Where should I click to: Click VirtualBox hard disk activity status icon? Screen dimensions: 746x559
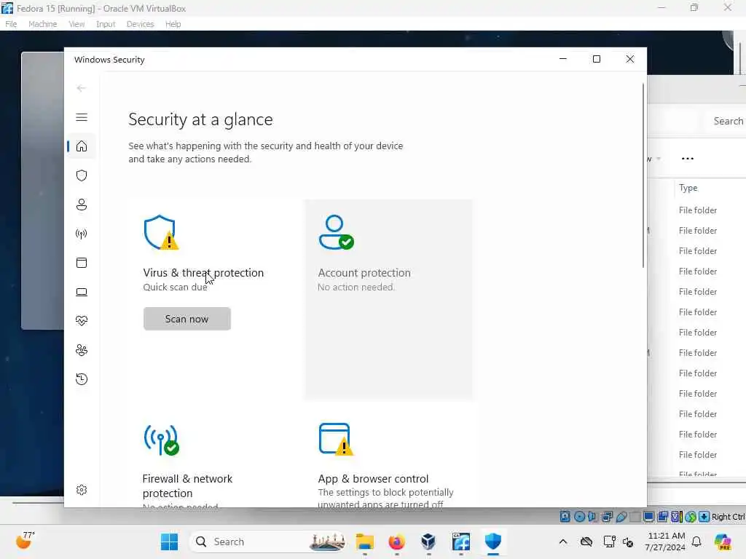[x=565, y=517]
